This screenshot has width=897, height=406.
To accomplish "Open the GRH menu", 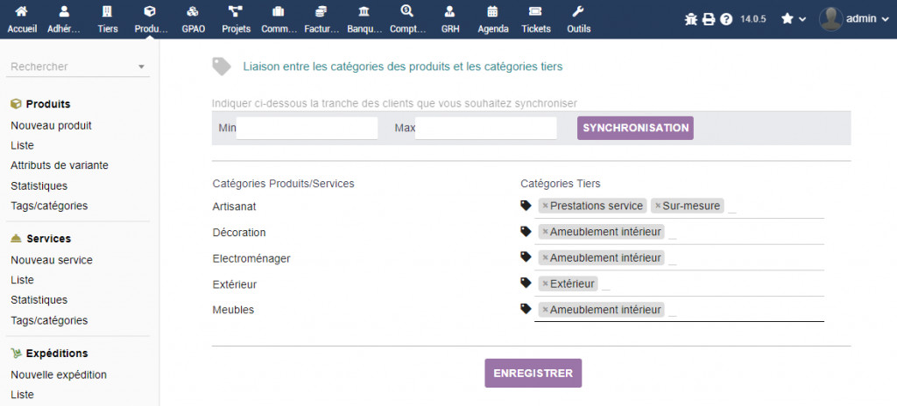I will click(450, 18).
